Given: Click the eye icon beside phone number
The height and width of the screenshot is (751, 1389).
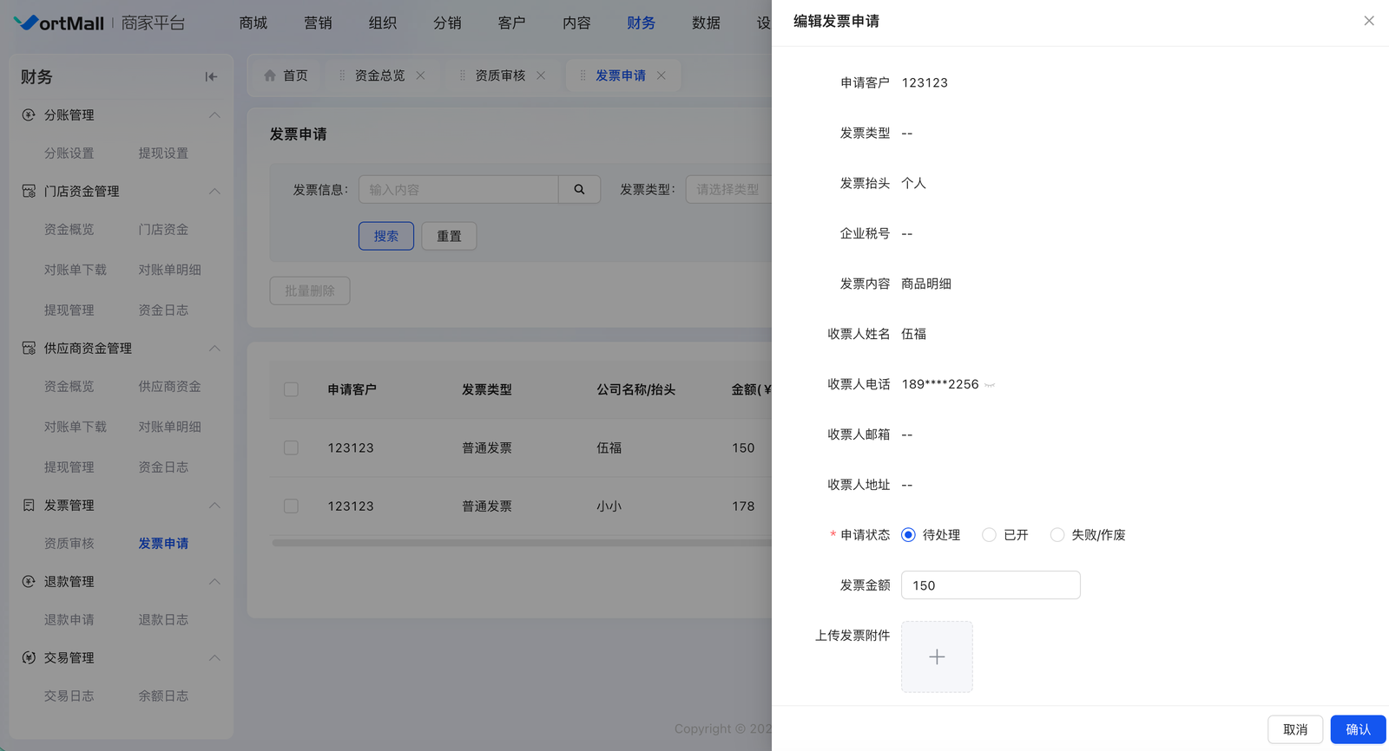Looking at the screenshot, I should click(x=990, y=385).
